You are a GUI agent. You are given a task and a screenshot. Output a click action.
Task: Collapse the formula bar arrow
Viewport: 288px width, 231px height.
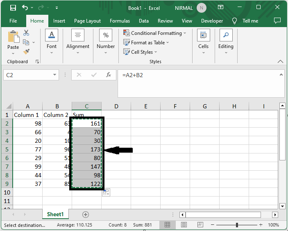point(281,75)
